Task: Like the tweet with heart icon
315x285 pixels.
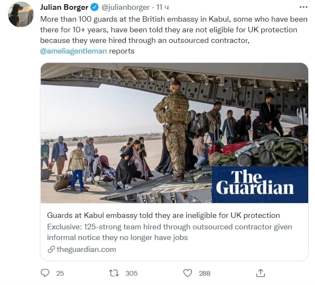Action: 188,273
